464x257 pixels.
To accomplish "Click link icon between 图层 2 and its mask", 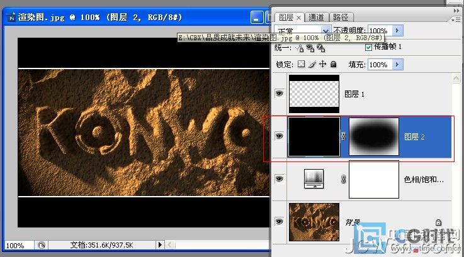I will (x=343, y=136).
